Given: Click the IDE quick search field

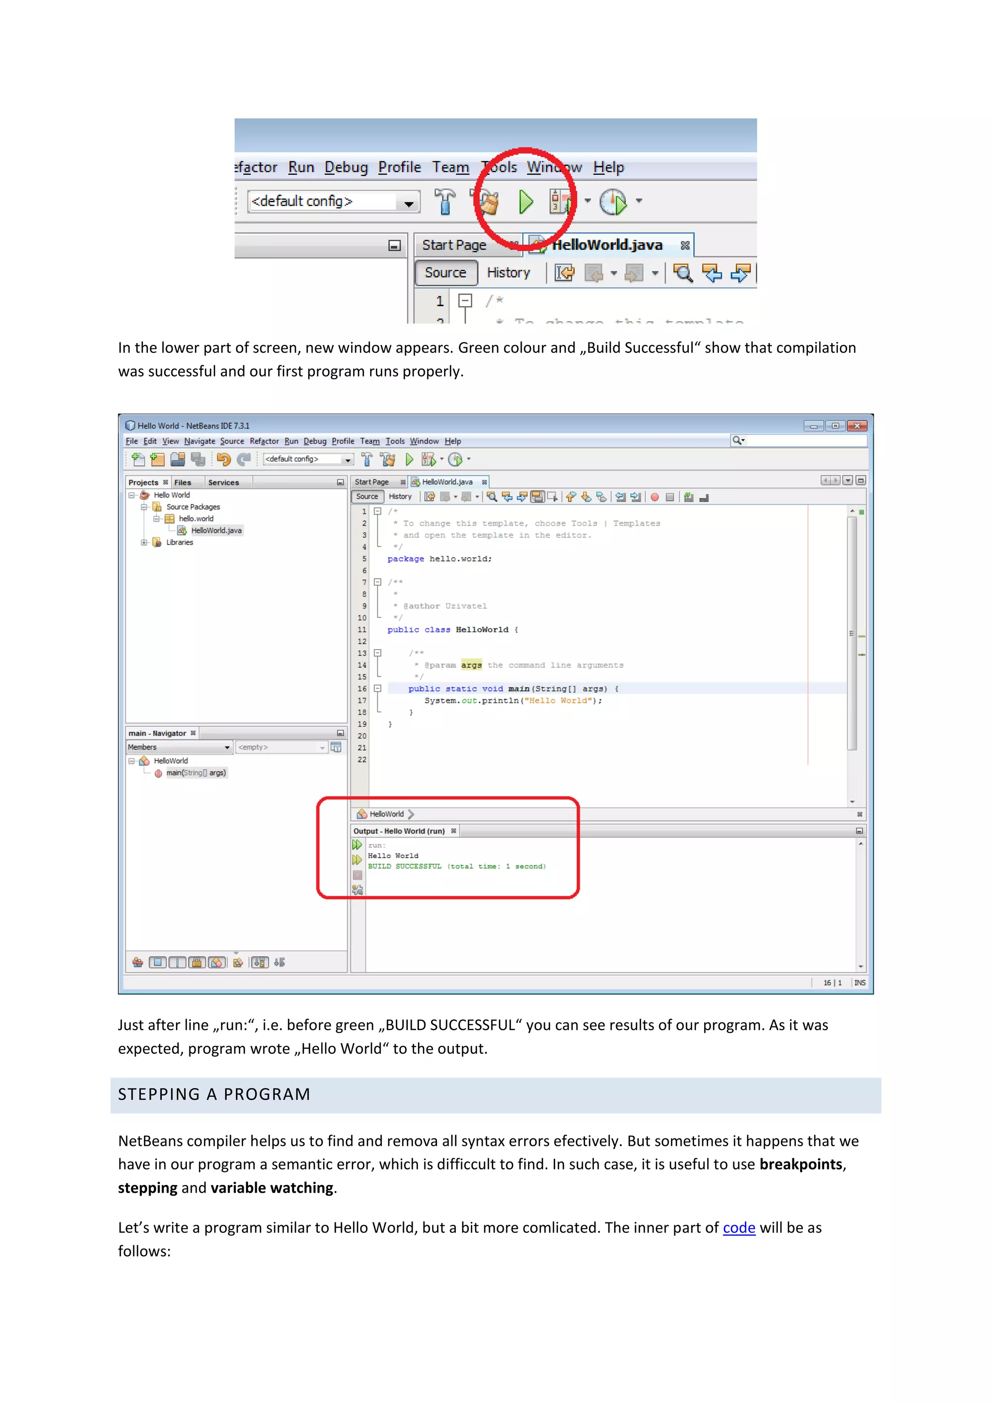Looking at the screenshot, I should coord(799,440).
